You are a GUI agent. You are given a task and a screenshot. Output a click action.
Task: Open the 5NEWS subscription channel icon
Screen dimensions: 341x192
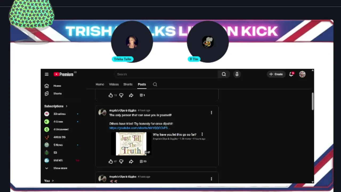pyautogui.click(x=47, y=160)
